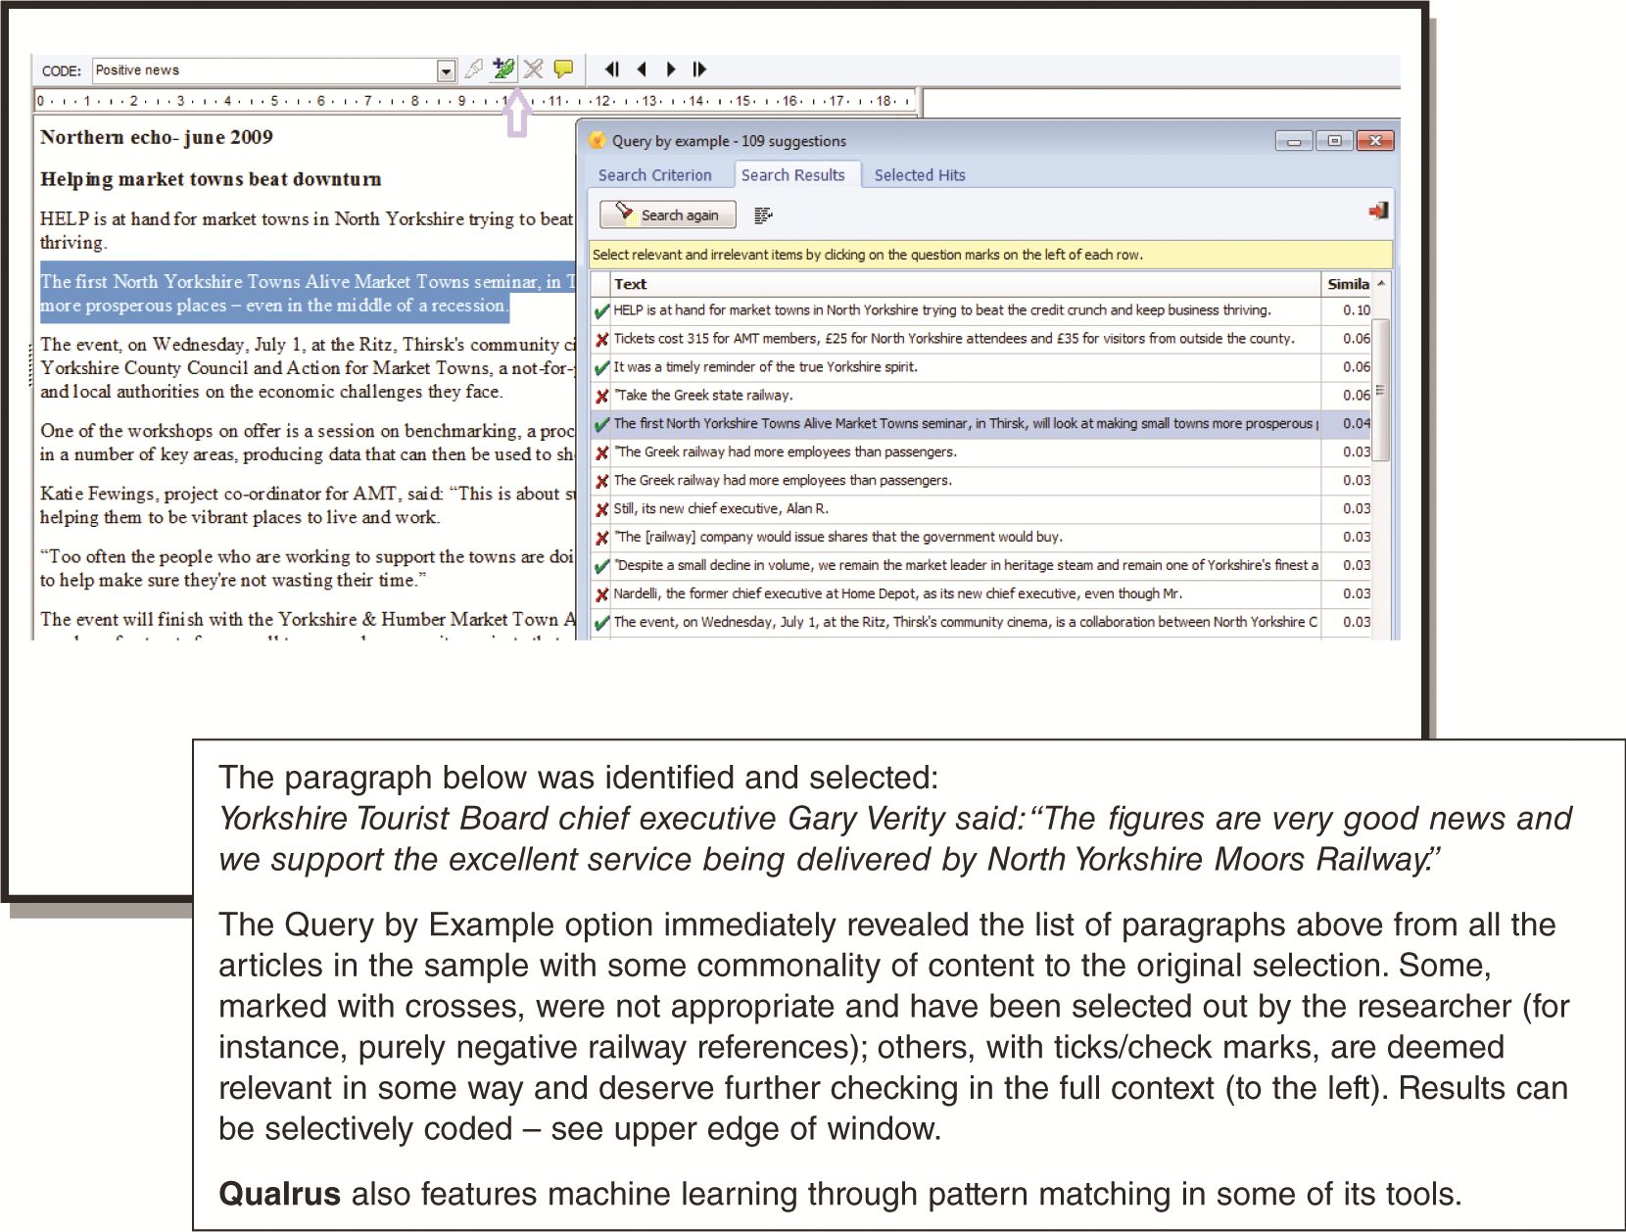Click the document title 'Northern echo- june 2009'
The height and width of the screenshot is (1232, 1626).
[x=157, y=137]
